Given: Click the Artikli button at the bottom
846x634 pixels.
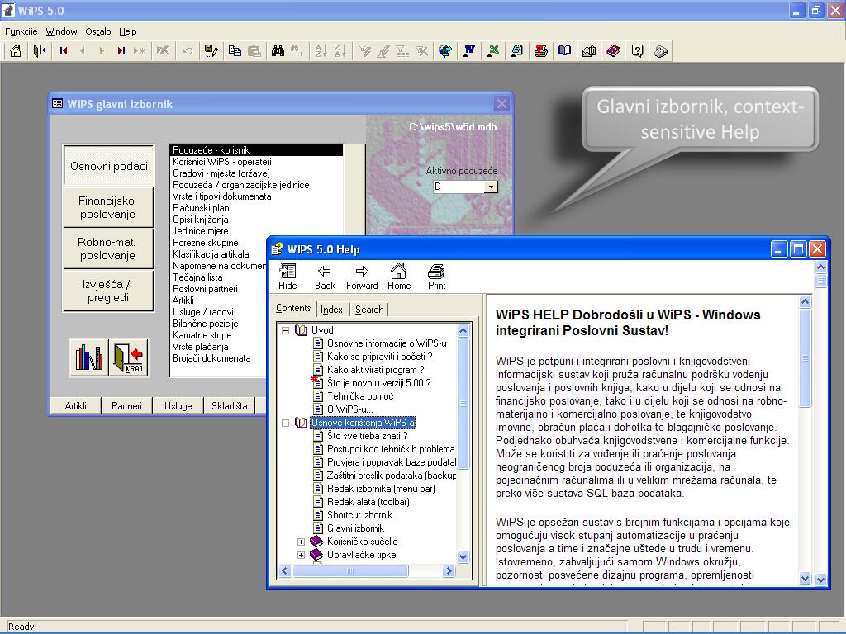Looking at the screenshot, I should point(75,406).
